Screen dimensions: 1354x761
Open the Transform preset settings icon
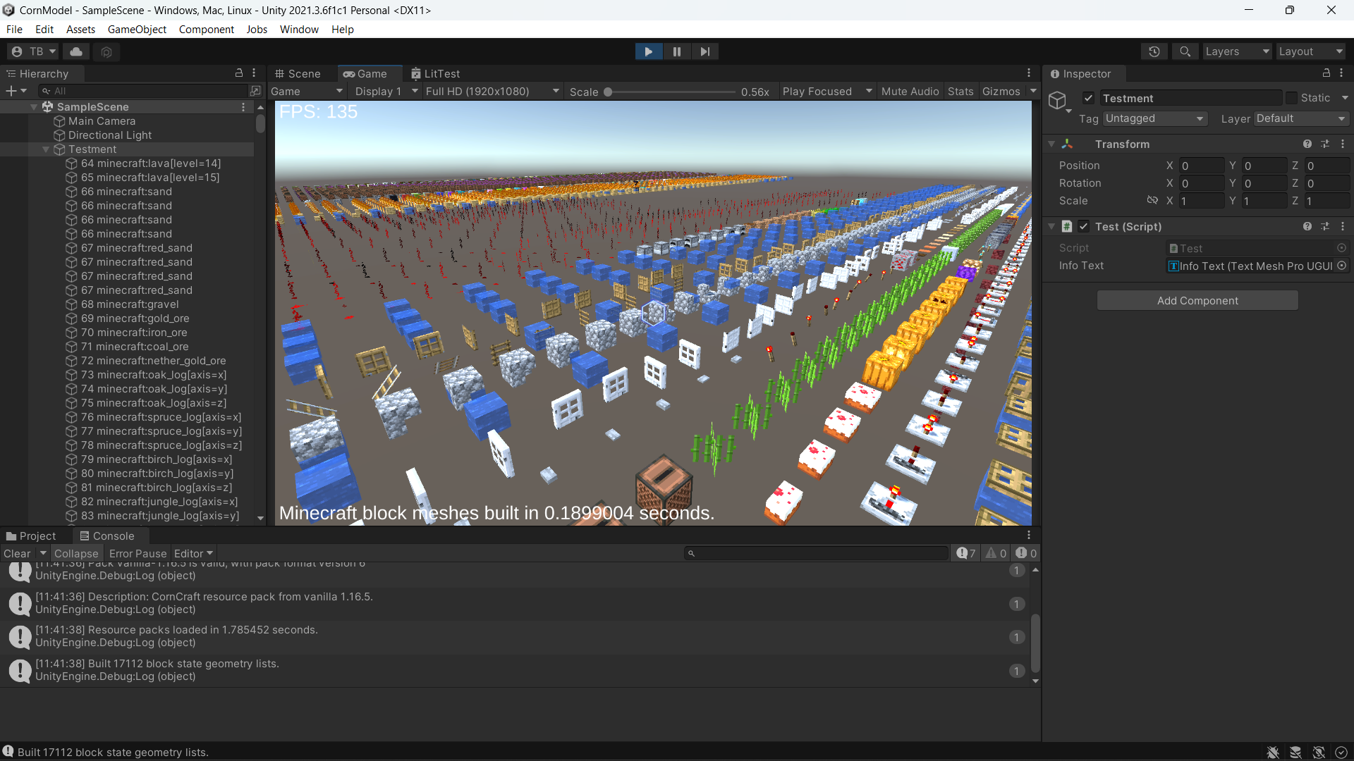tap(1325, 144)
